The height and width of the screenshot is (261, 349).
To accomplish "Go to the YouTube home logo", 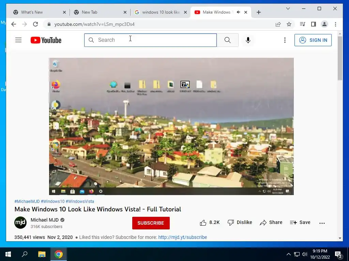I will [46, 40].
